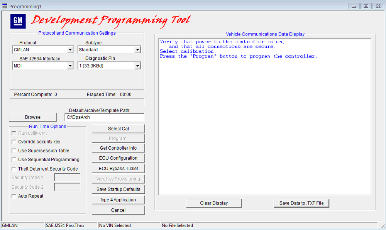Screen dimensions: 386x230
Task: Enable Theft Deterrent Security Code
Action: click(14, 169)
